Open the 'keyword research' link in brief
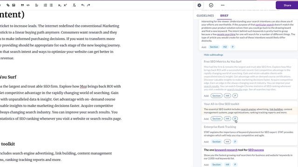 coord(226,150)
